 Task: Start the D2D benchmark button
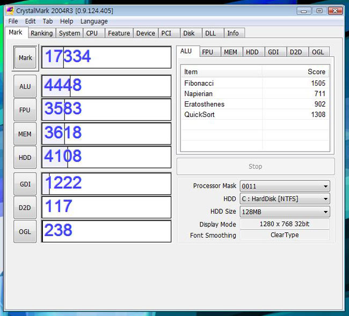pos(25,208)
